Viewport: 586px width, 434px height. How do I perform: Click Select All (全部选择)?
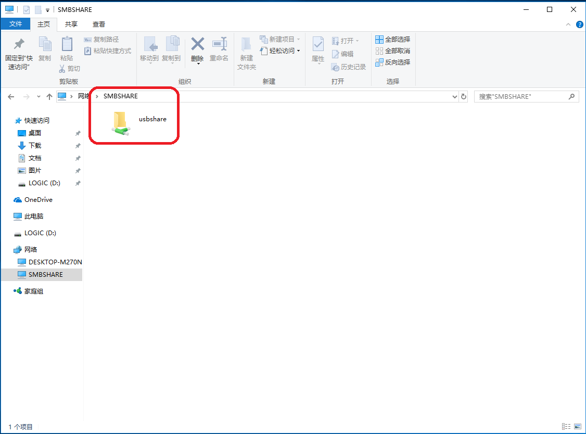click(392, 40)
